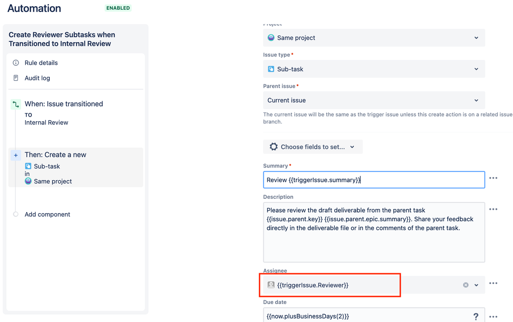Click the Internal Review status text
The image size is (513, 322).
(46, 122)
